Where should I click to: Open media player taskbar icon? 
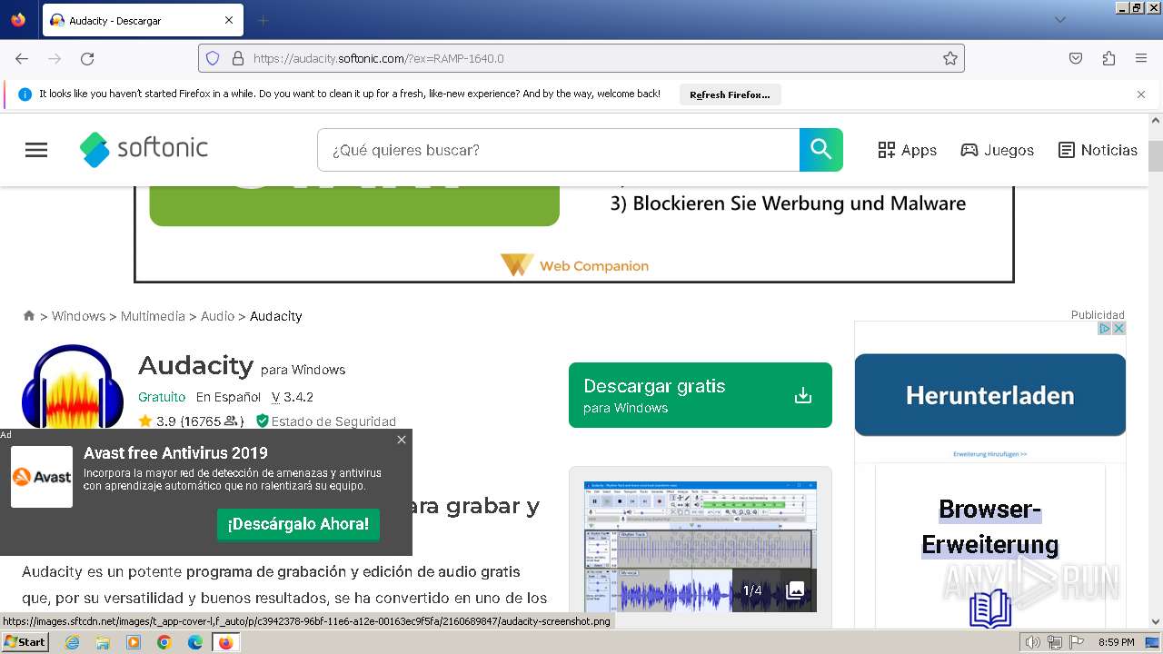click(134, 642)
